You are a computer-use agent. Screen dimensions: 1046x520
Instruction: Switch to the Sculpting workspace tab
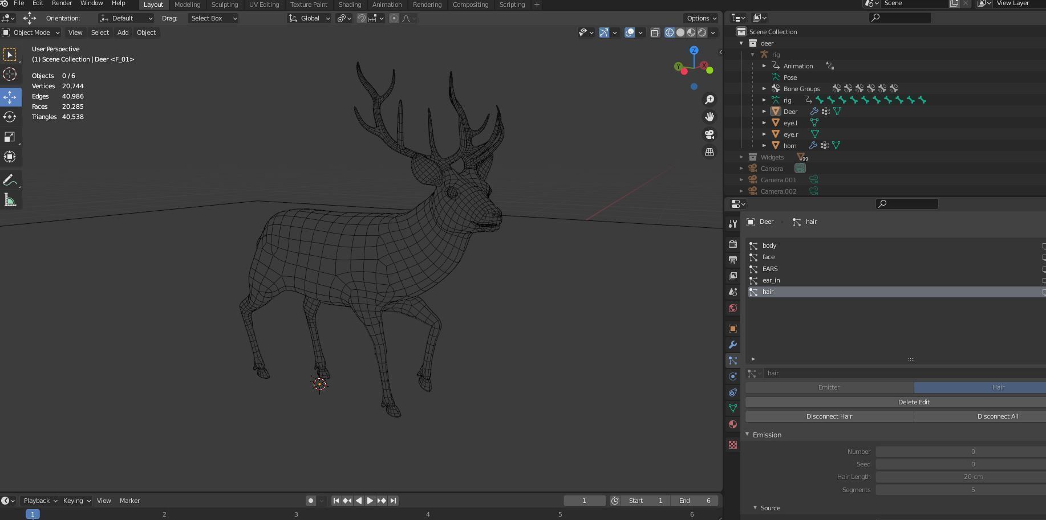pos(225,5)
